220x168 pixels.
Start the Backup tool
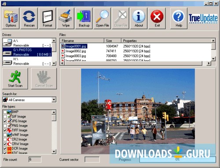(x=84, y=18)
